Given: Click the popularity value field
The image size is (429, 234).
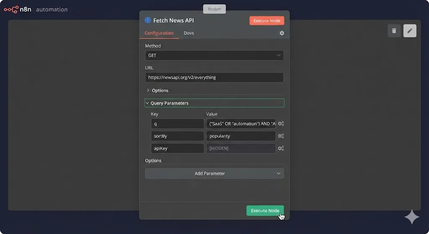Looking at the screenshot, I should [x=241, y=136].
